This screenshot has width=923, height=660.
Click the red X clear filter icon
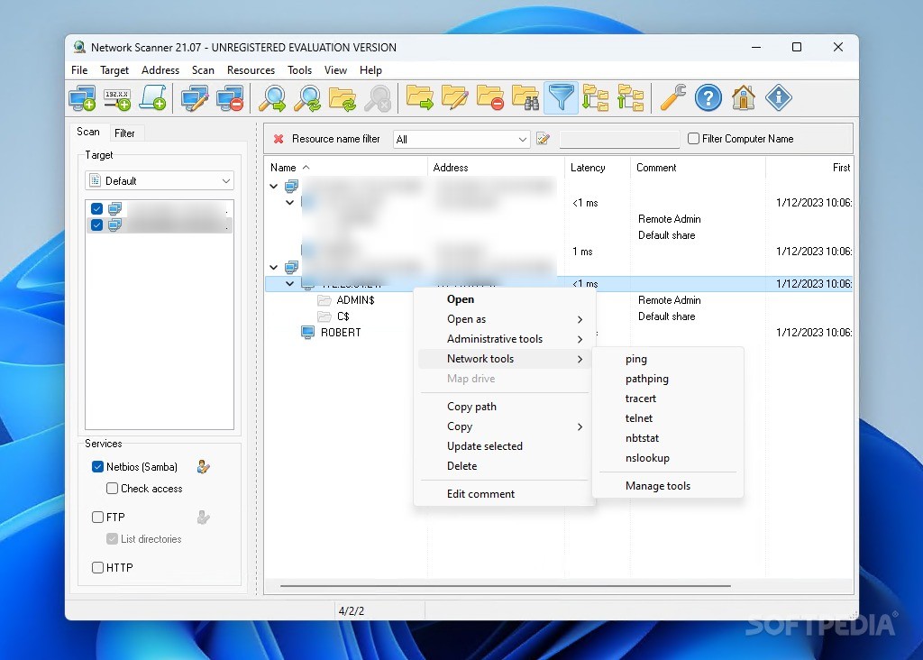[279, 139]
